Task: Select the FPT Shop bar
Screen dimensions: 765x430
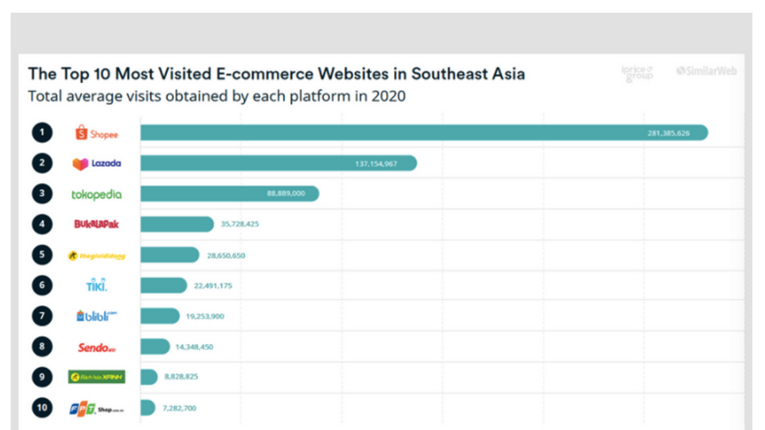Action: pos(148,408)
